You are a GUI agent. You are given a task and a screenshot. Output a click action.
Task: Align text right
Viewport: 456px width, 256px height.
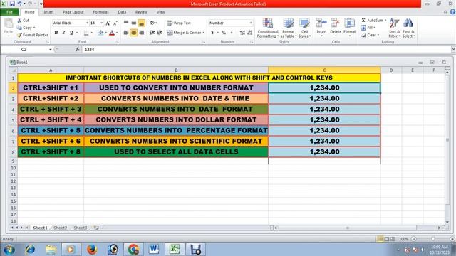click(x=142, y=33)
